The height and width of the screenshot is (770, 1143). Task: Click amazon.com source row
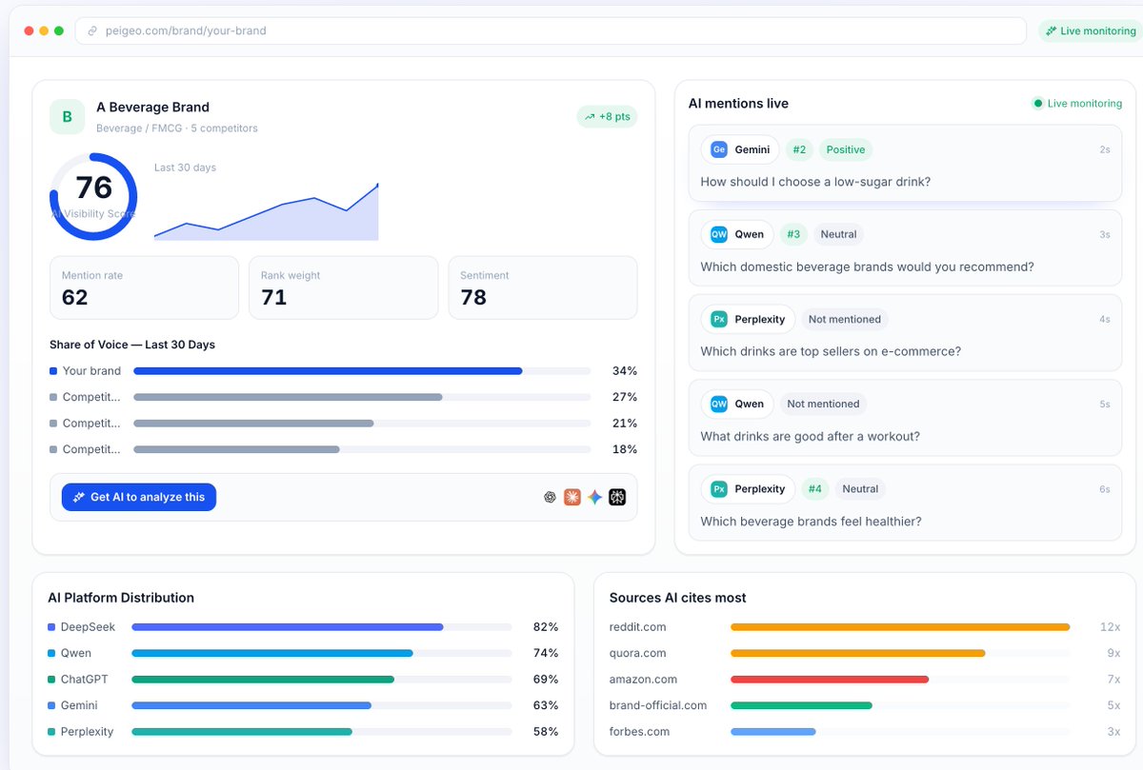(x=865, y=680)
